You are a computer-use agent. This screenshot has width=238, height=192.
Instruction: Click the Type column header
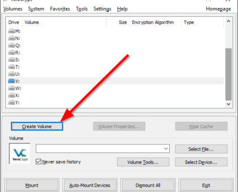pos(202,23)
